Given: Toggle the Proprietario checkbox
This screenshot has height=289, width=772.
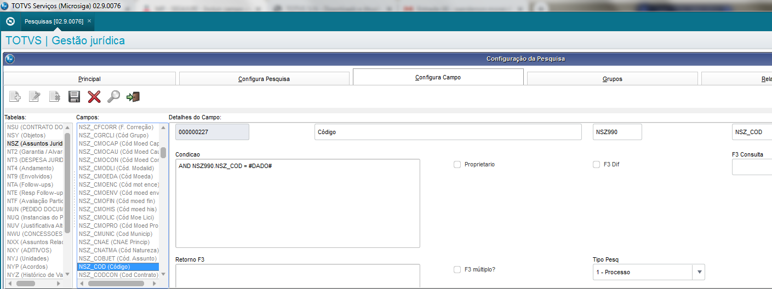Looking at the screenshot, I should [x=457, y=164].
